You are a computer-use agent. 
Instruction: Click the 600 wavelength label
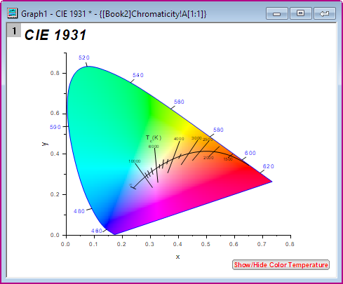point(250,153)
